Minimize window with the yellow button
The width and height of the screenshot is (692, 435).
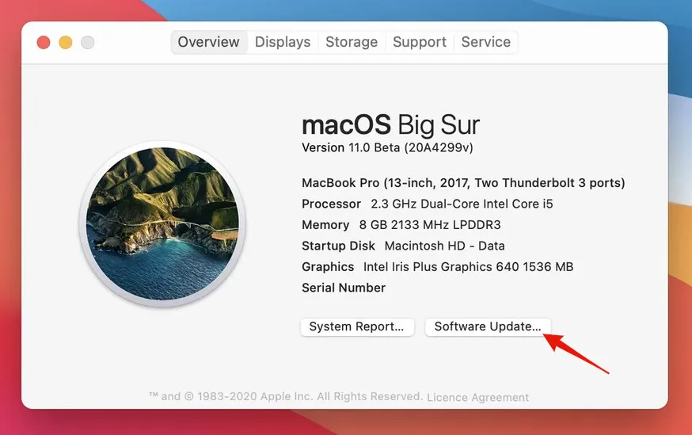[66, 42]
